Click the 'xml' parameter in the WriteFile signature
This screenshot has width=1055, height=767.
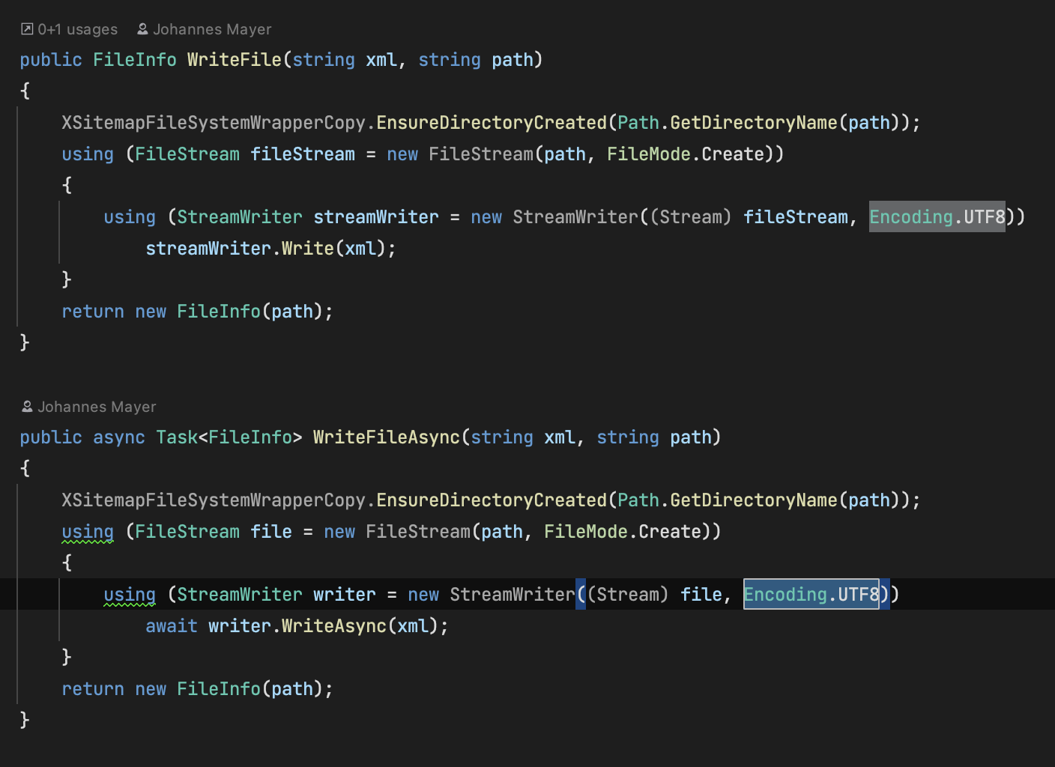tap(381, 60)
